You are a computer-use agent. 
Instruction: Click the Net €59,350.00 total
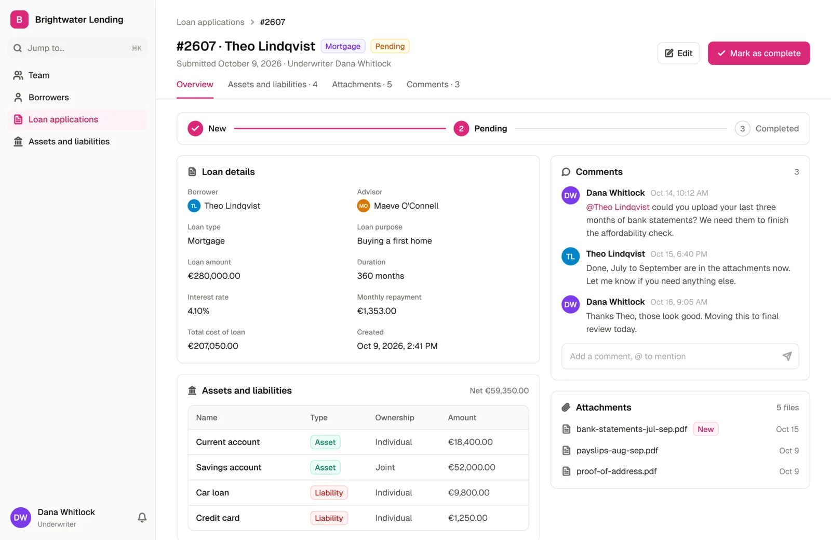(499, 390)
